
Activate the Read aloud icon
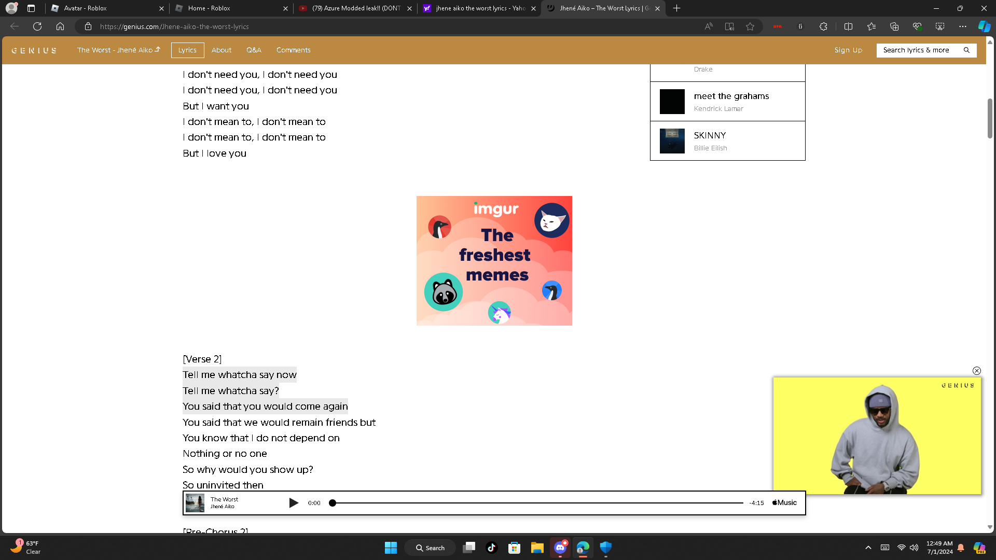coord(709,26)
